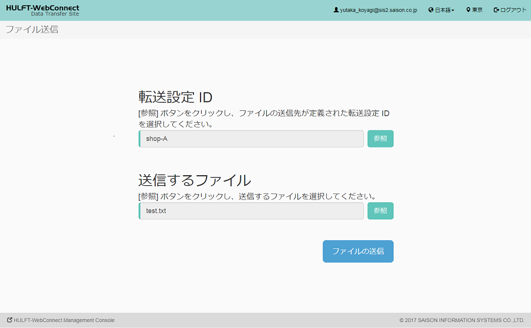Click the 2017 SAISON INFORMATION SYSTEMS copyright text
The width and height of the screenshot is (531, 328).
[461, 320]
